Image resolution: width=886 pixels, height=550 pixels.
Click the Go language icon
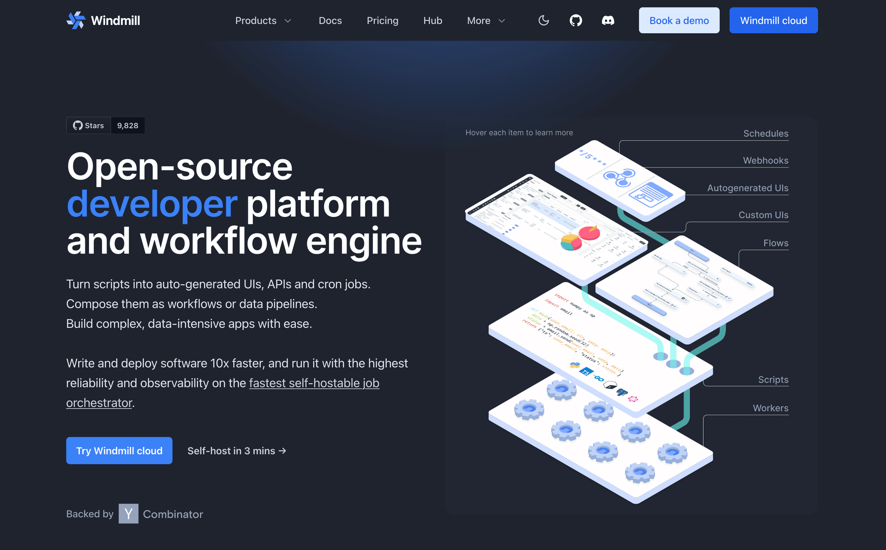coord(599,378)
